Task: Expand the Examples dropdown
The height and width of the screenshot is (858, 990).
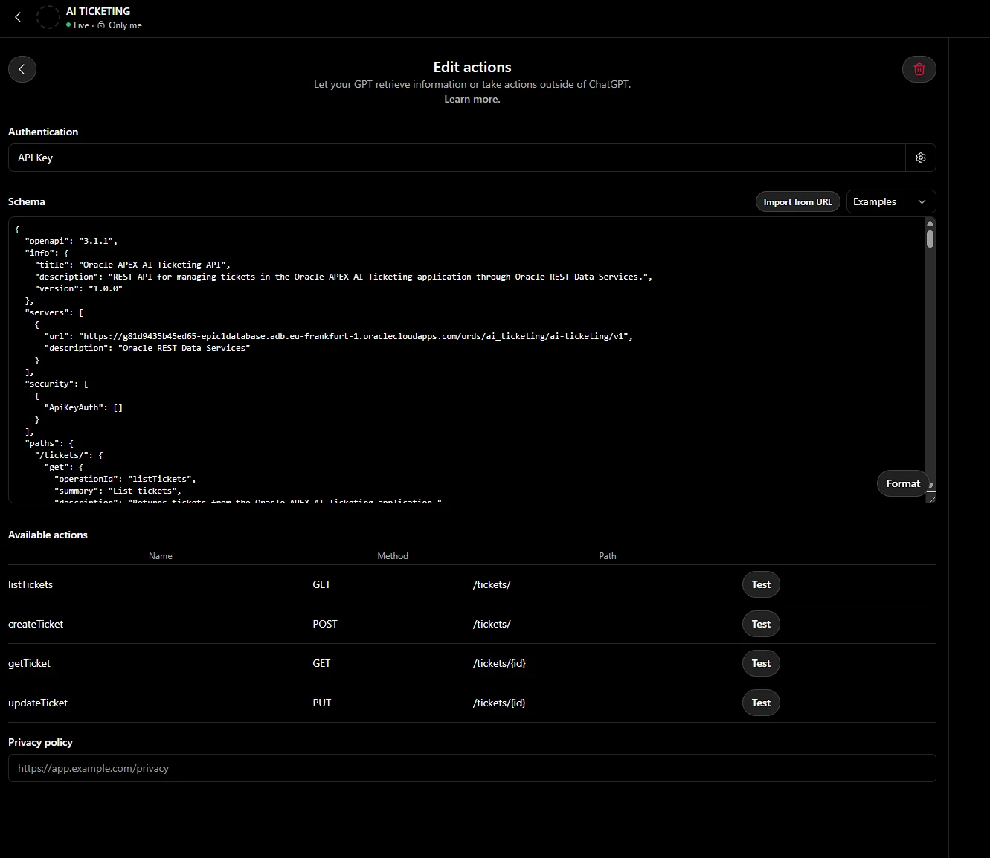Action: [x=891, y=201]
